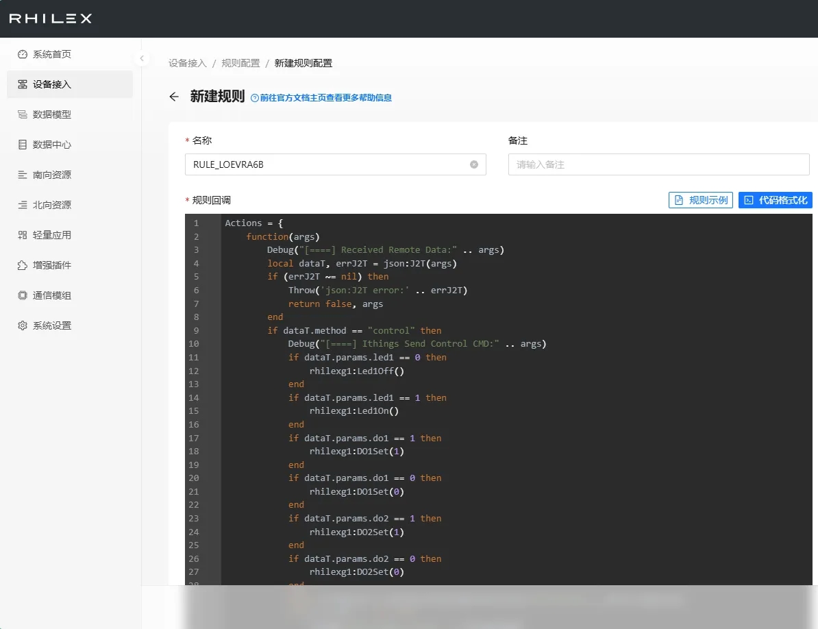Viewport: 818px width, 629px height.
Task: Click the back arrow beside 新建规则
Action: pos(174,97)
